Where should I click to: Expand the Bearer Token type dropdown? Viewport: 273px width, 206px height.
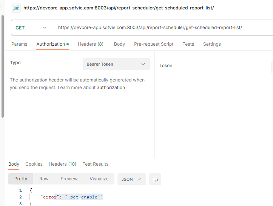pos(116,64)
